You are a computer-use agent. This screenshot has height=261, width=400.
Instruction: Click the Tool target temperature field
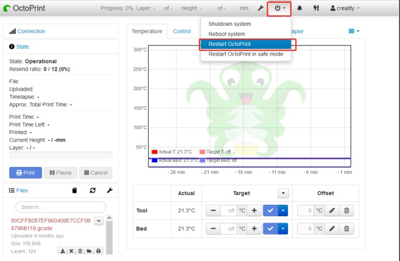click(x=229, y=211)
